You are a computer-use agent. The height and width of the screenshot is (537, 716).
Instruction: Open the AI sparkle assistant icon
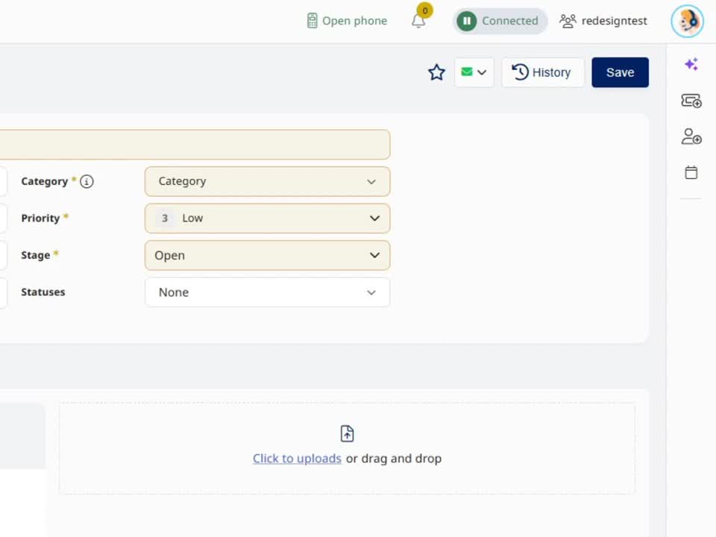pyautogui.click(x=691, y=64)
